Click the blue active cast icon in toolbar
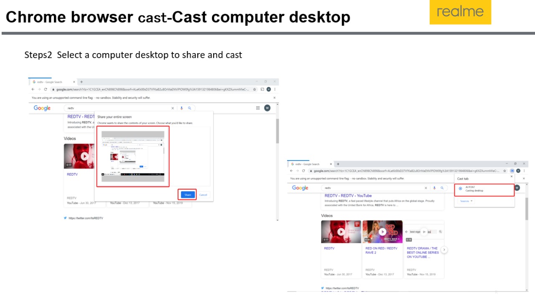535x297 pixels. pyautogui.click(x=512, y=171)
